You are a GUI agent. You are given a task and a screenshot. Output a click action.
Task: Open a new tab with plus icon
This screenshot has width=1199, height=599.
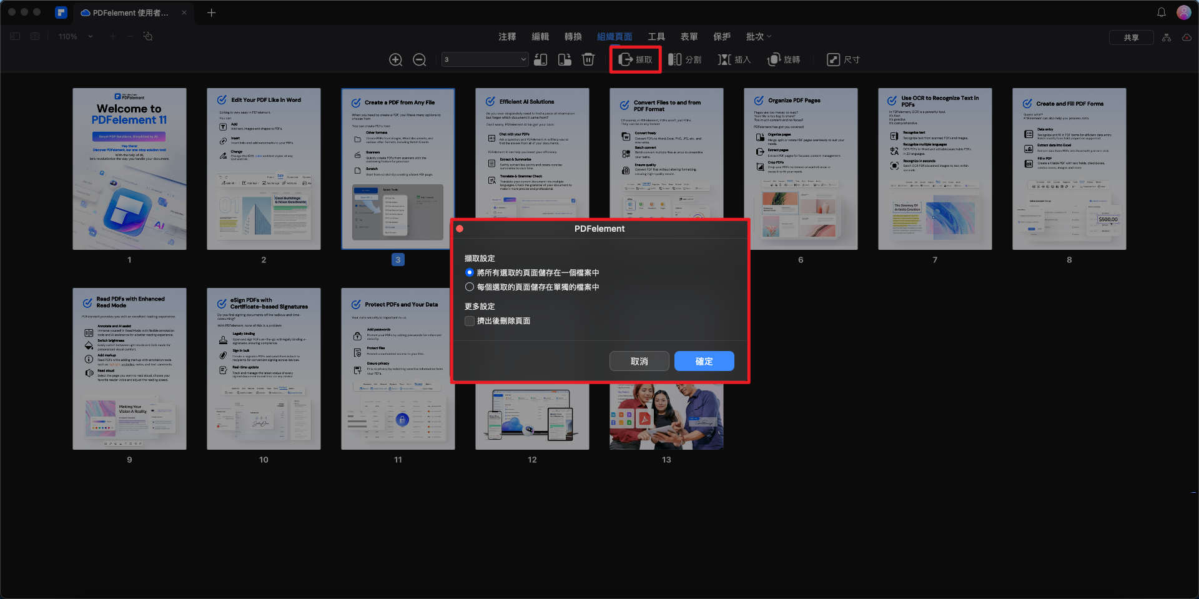tap(211, 12)
